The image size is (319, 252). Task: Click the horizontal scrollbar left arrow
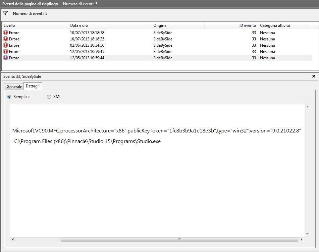(13, 239)
